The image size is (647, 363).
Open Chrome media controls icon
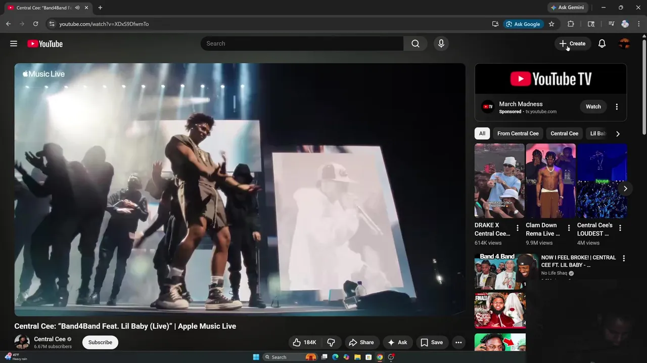pos(611,24)
